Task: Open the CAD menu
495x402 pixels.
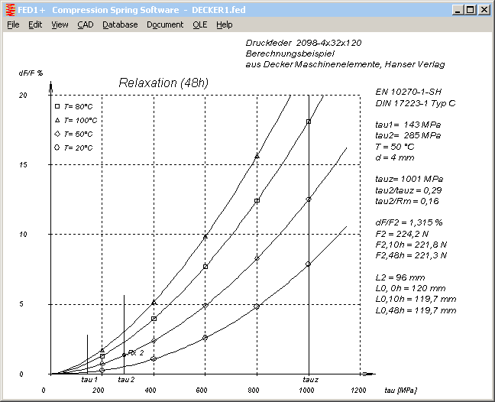Action: [86, 24]
